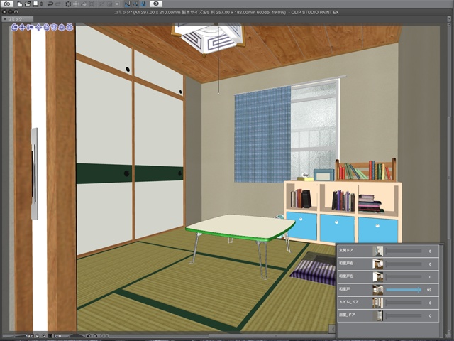Collapse the movable parts panel arrow
454x341 pixels.
pos(332,329)
